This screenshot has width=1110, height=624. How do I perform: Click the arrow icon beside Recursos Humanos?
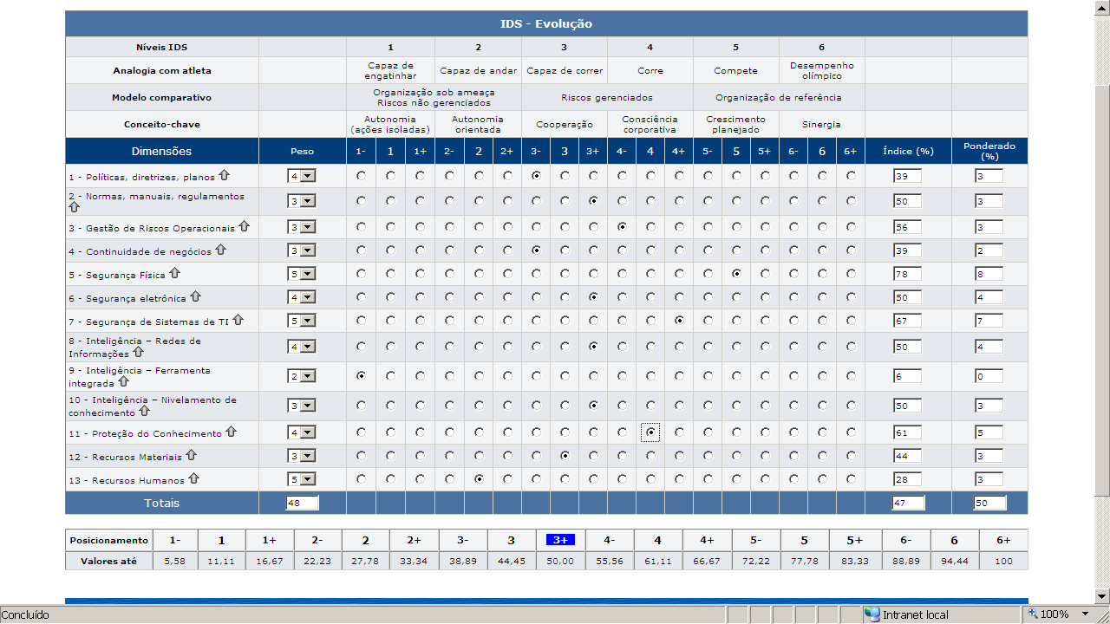pyautogui.click(x=193, y=478)
